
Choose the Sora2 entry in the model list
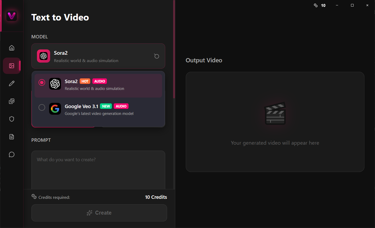click(x=98, y=85)
